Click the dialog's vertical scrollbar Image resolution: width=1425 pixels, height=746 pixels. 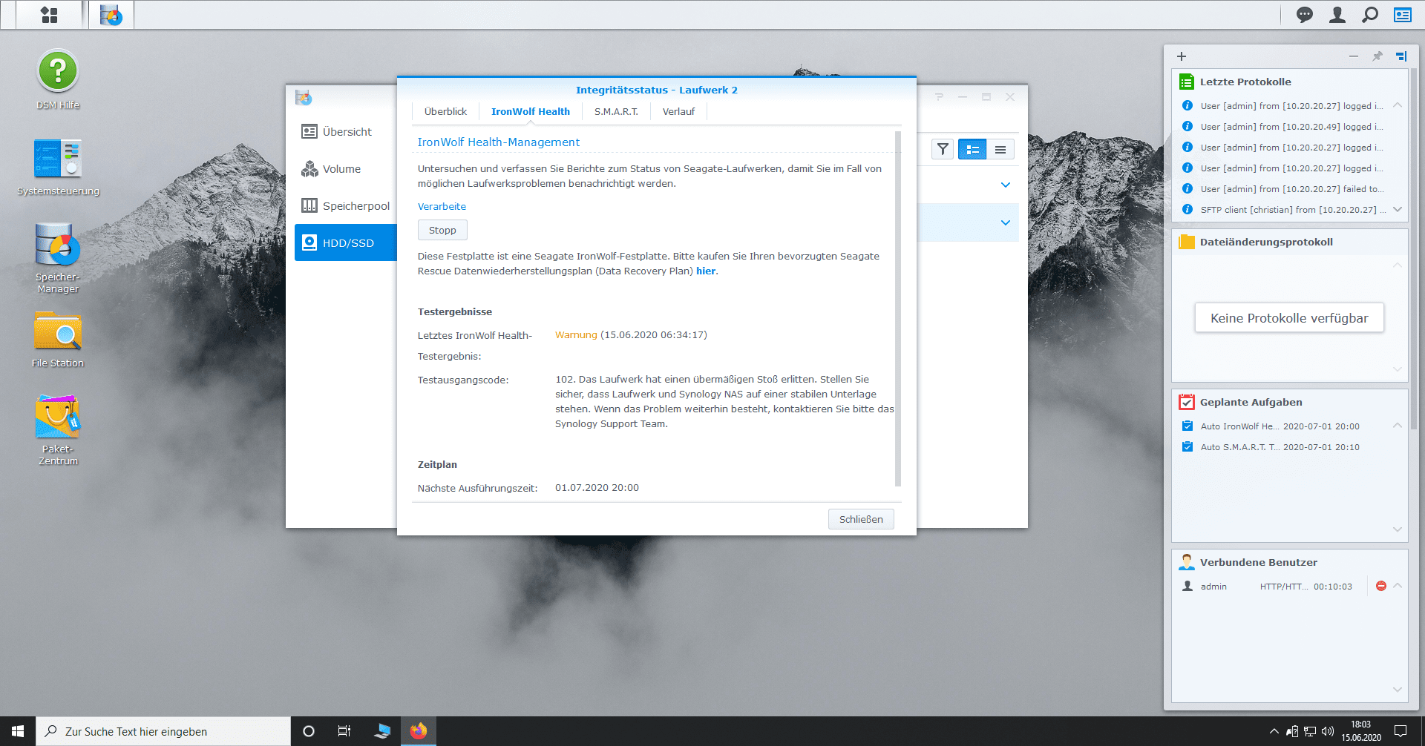tap(898, 308)
